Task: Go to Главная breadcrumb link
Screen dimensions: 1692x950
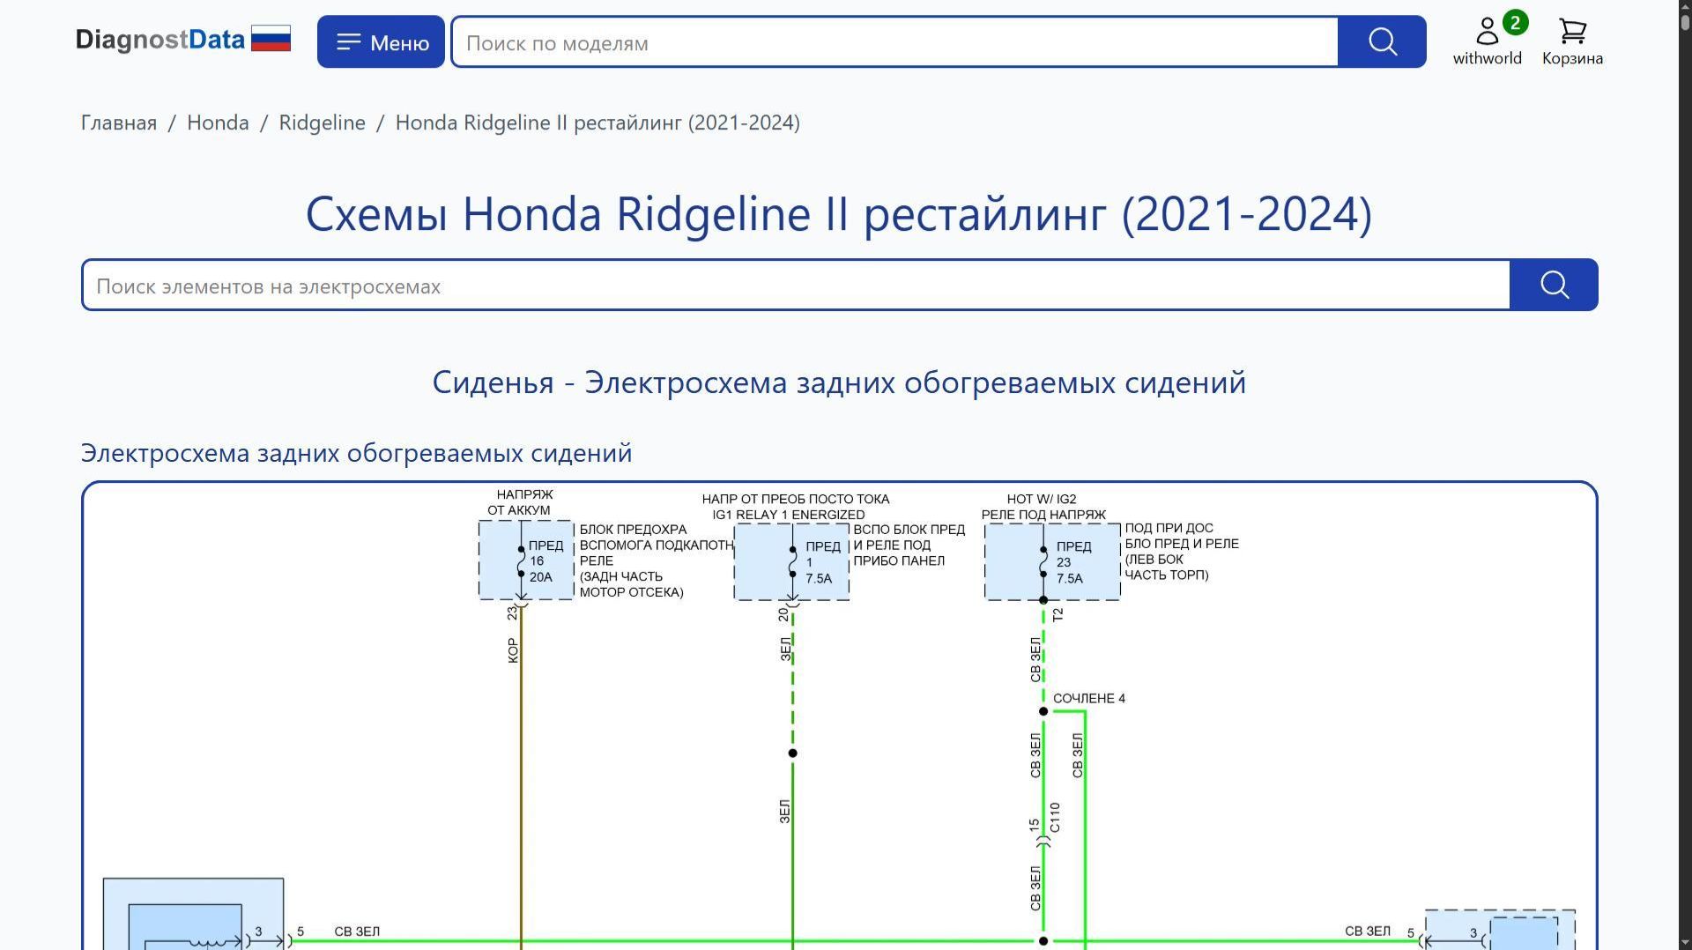Action: tap(119, 122)
